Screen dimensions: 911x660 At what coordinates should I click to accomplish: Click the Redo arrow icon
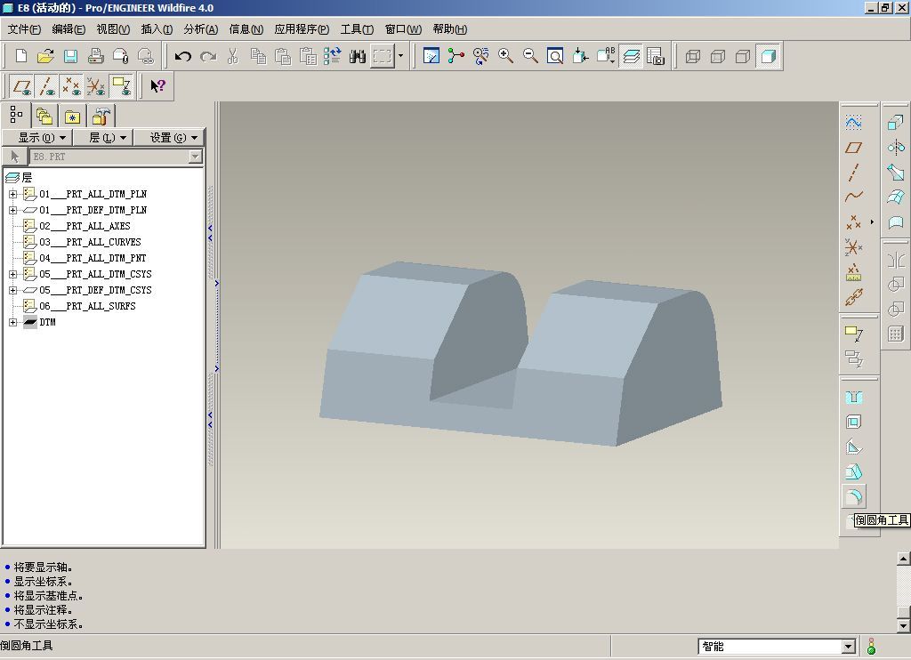pos(208,56)
